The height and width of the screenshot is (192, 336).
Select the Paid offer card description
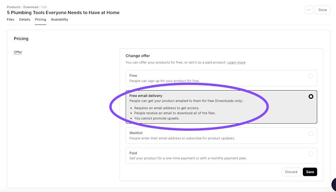pos(188,158)
